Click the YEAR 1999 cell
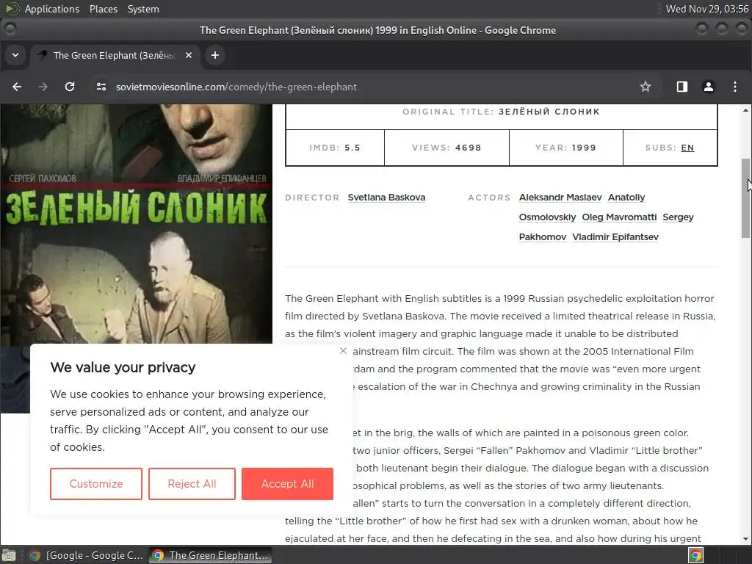Screen dimensions: 752x564 [566, 148]
